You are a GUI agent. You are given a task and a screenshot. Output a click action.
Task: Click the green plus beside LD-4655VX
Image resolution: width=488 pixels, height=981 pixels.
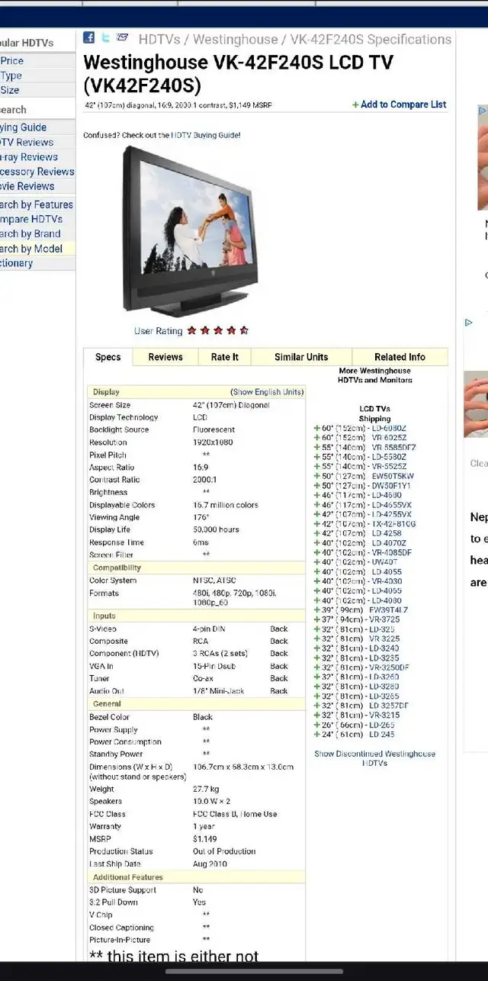coord(317,505)
